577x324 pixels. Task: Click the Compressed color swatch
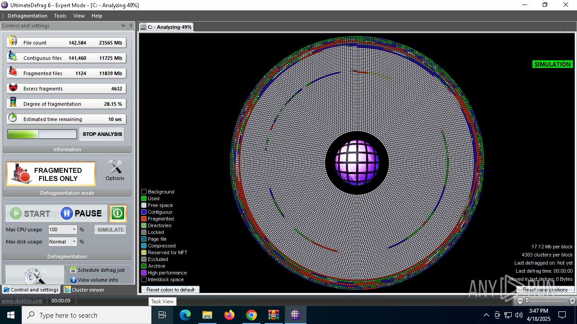coord(144,246)
